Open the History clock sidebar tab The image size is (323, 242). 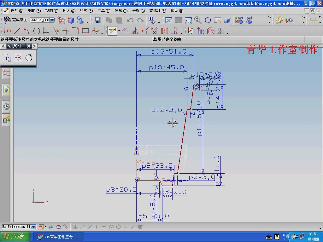tap(6, 107)
